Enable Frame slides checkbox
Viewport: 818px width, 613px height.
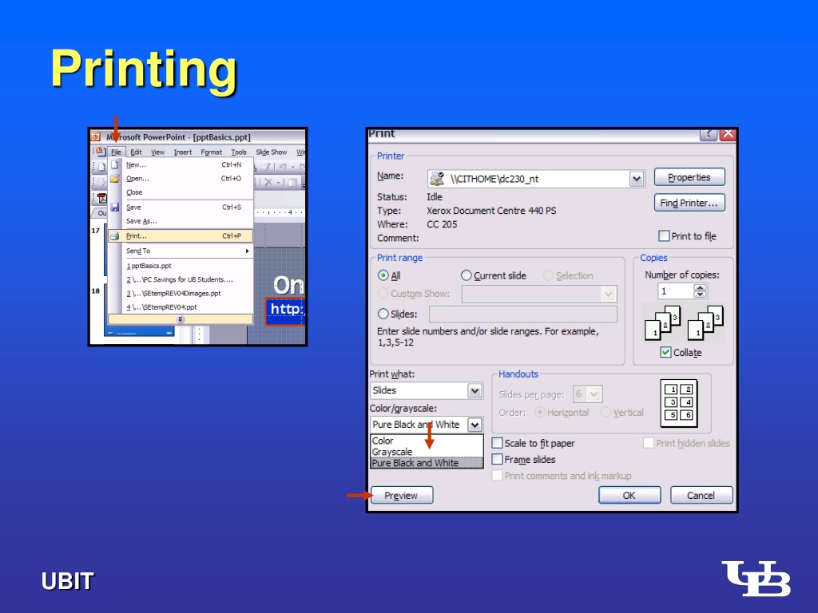498,459
